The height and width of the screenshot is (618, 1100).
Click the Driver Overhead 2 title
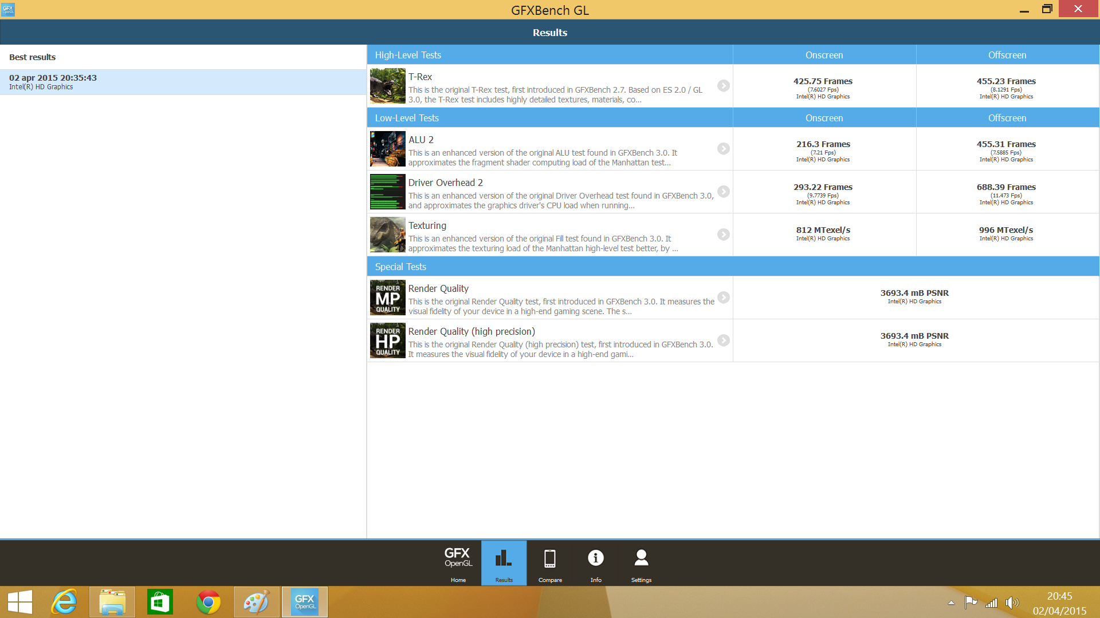pos(445,183)
